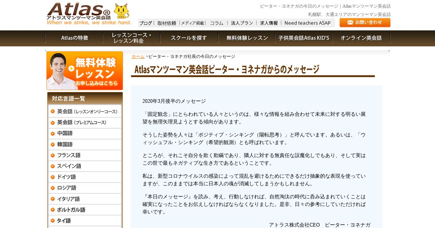
Task: Click the 対応言語一覧 sidebar header
Action: point(85,98)
